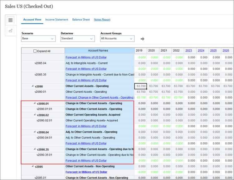Collapse the v2090.01 account row
Viewport: 234px width, 180px height.
(34, 103)
